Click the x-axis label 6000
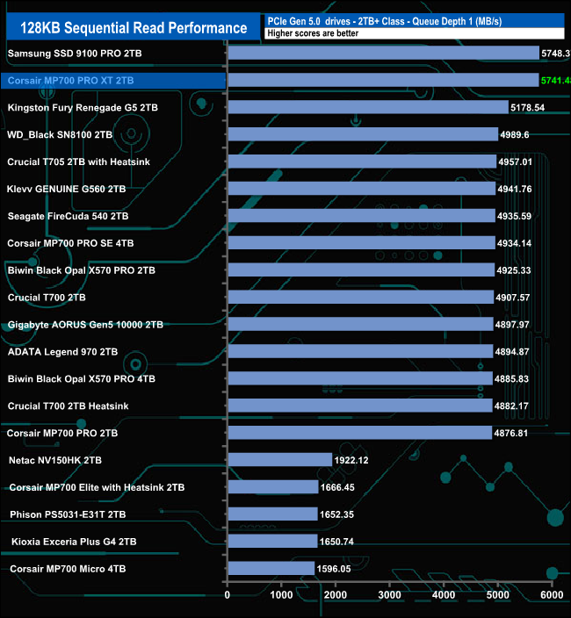571x618 pixels. 552,595
